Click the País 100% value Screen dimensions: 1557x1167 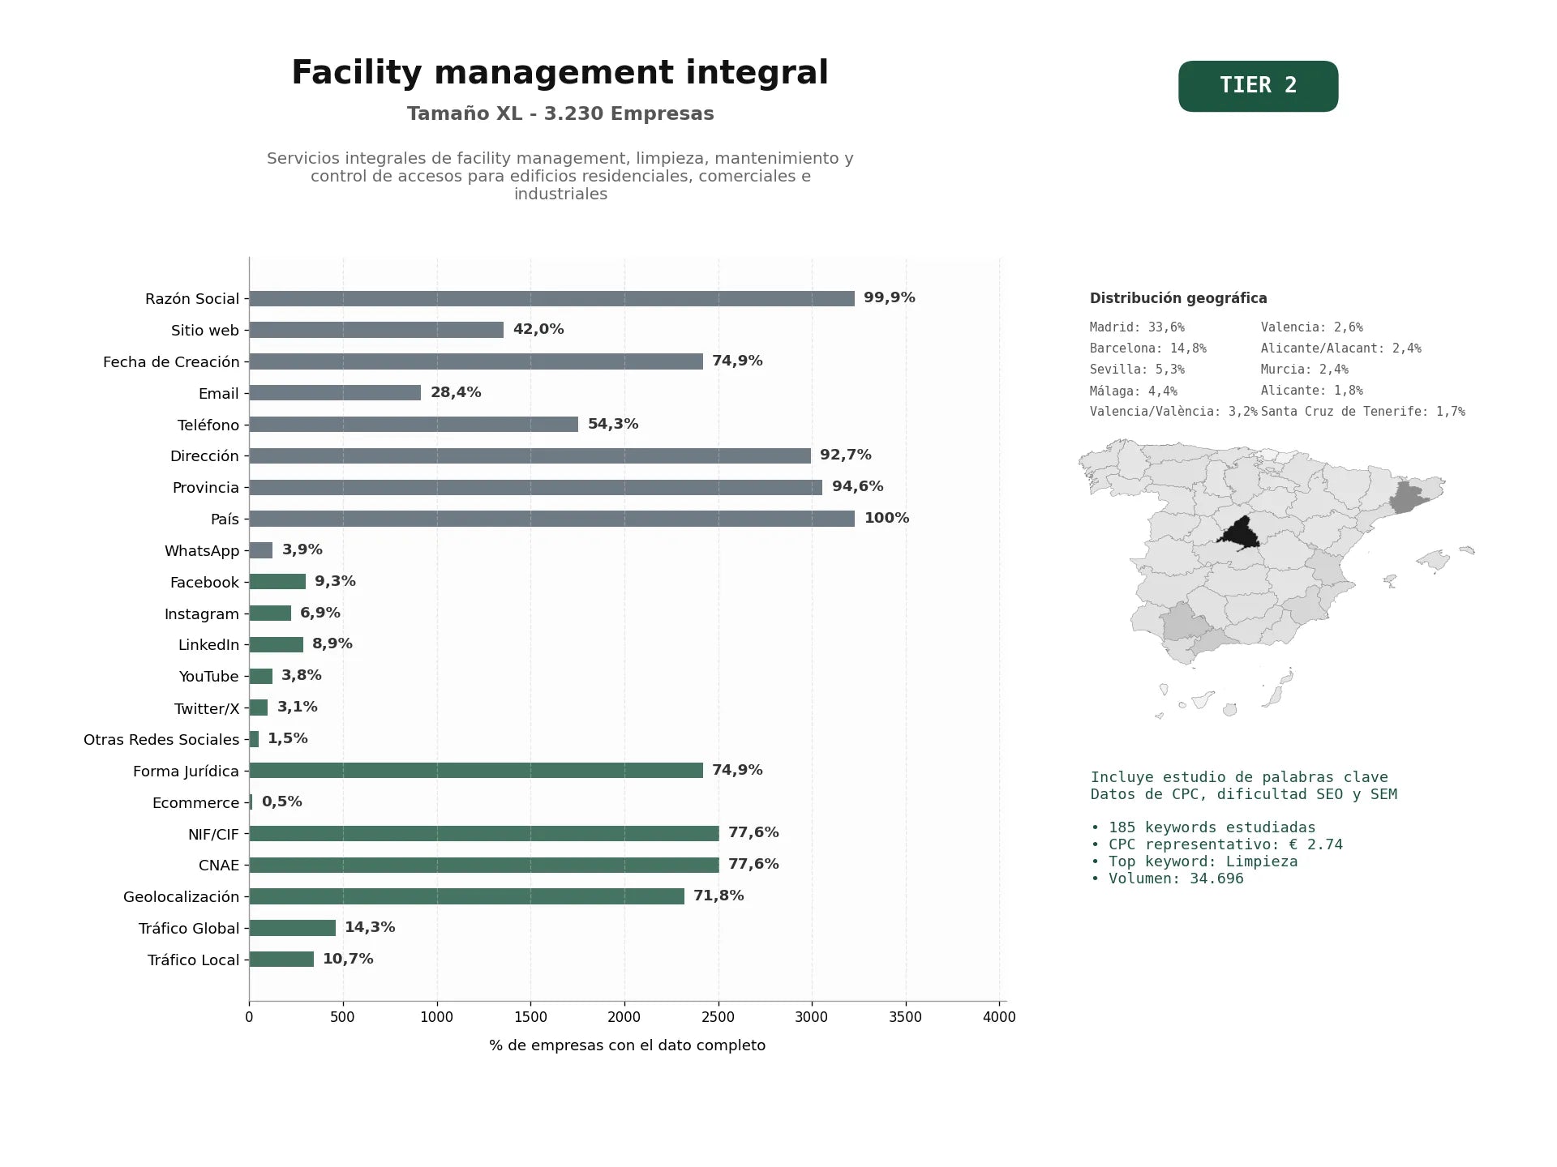(x=886, y=518)
